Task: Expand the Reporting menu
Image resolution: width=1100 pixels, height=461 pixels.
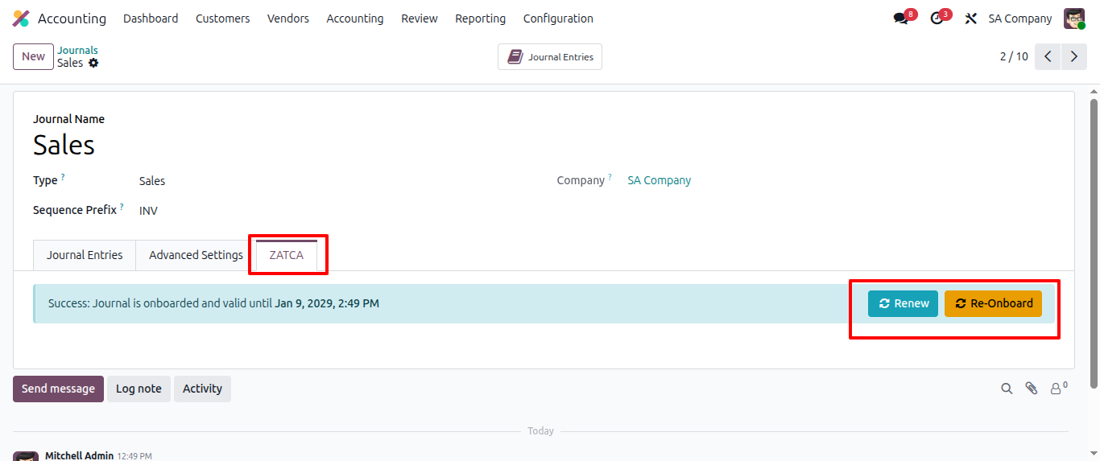Action: coord(480,19)
